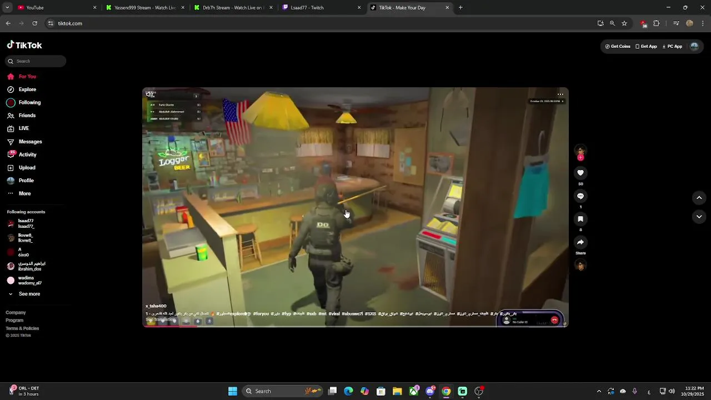
Task: Click the #abuswe7l hashtag in caption
Action: (353, 314)
